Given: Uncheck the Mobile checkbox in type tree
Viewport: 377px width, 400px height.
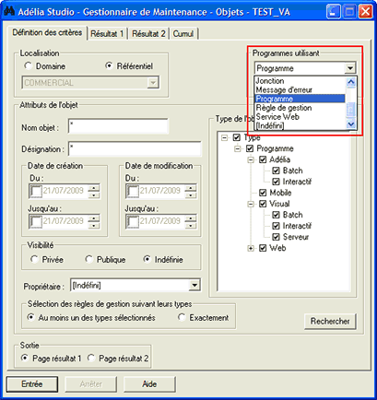Looking at the screenshot, I should tap(263, 193).
